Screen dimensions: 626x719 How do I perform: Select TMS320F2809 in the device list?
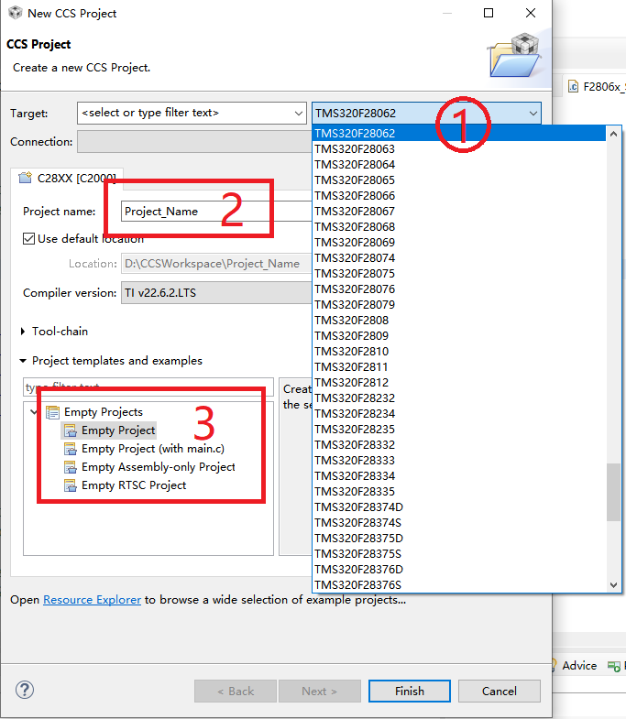tap(459, 336)
